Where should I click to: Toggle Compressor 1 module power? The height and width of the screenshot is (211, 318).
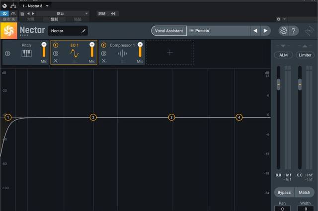[x=104, y=45]
